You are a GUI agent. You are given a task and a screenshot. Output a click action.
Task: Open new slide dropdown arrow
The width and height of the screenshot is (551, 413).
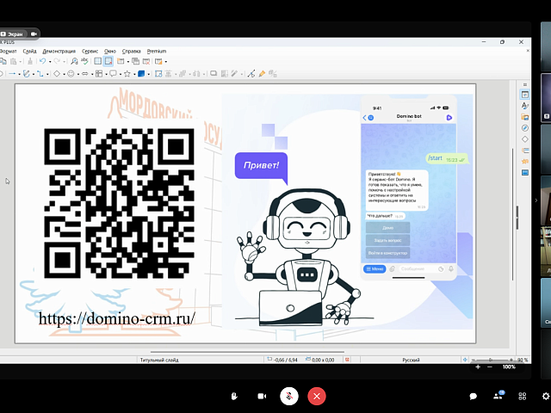click(128, 61)
